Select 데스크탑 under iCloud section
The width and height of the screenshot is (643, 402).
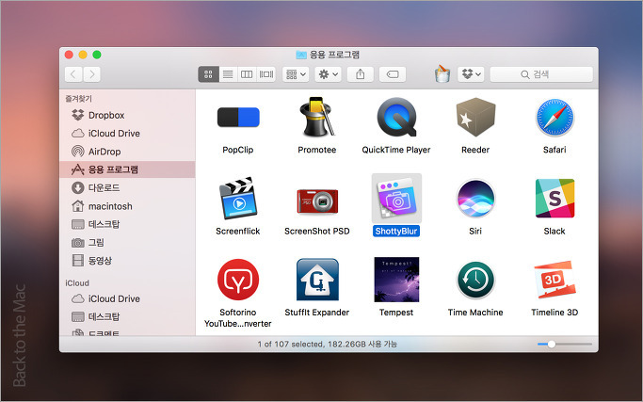pyautogui.click(x=127, y=316)
